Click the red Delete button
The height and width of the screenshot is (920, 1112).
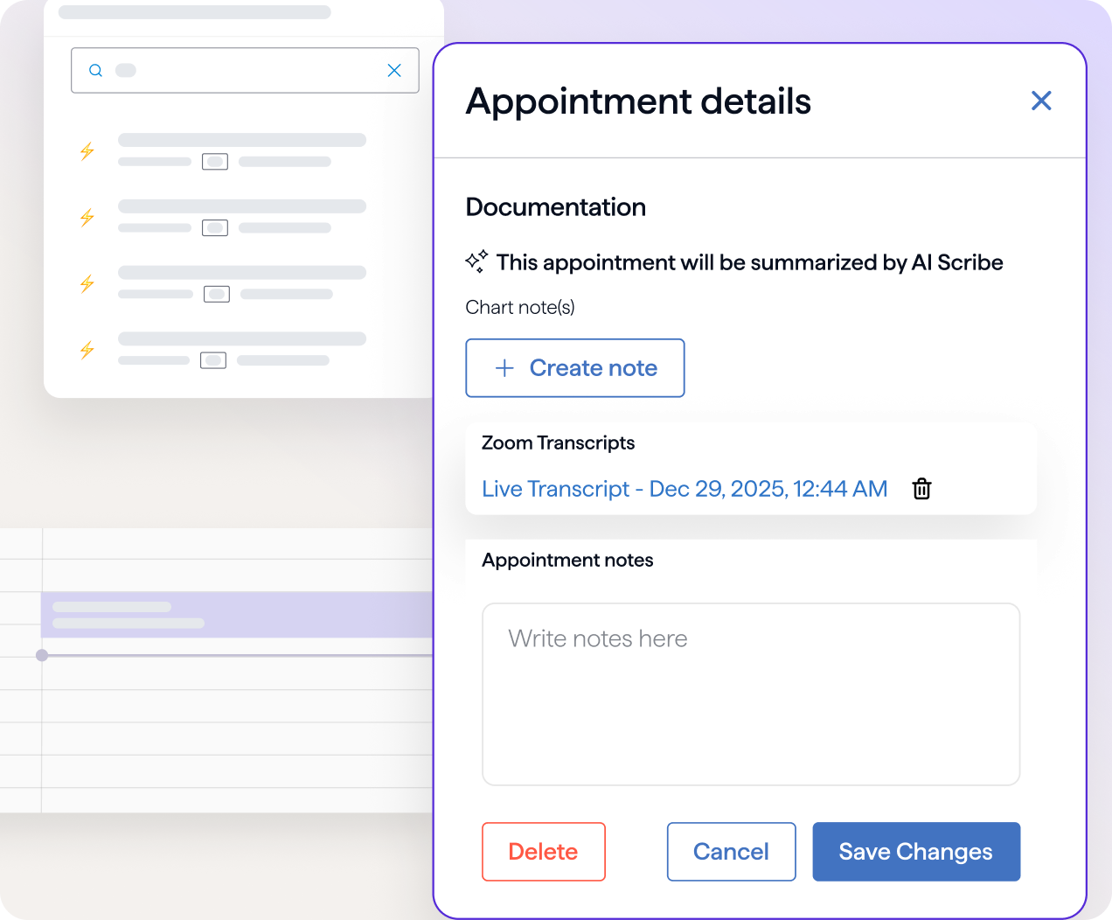tap(544, 852)
